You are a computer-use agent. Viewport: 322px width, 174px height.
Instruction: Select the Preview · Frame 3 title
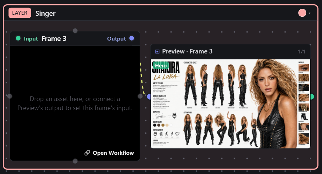pos(187,51)
